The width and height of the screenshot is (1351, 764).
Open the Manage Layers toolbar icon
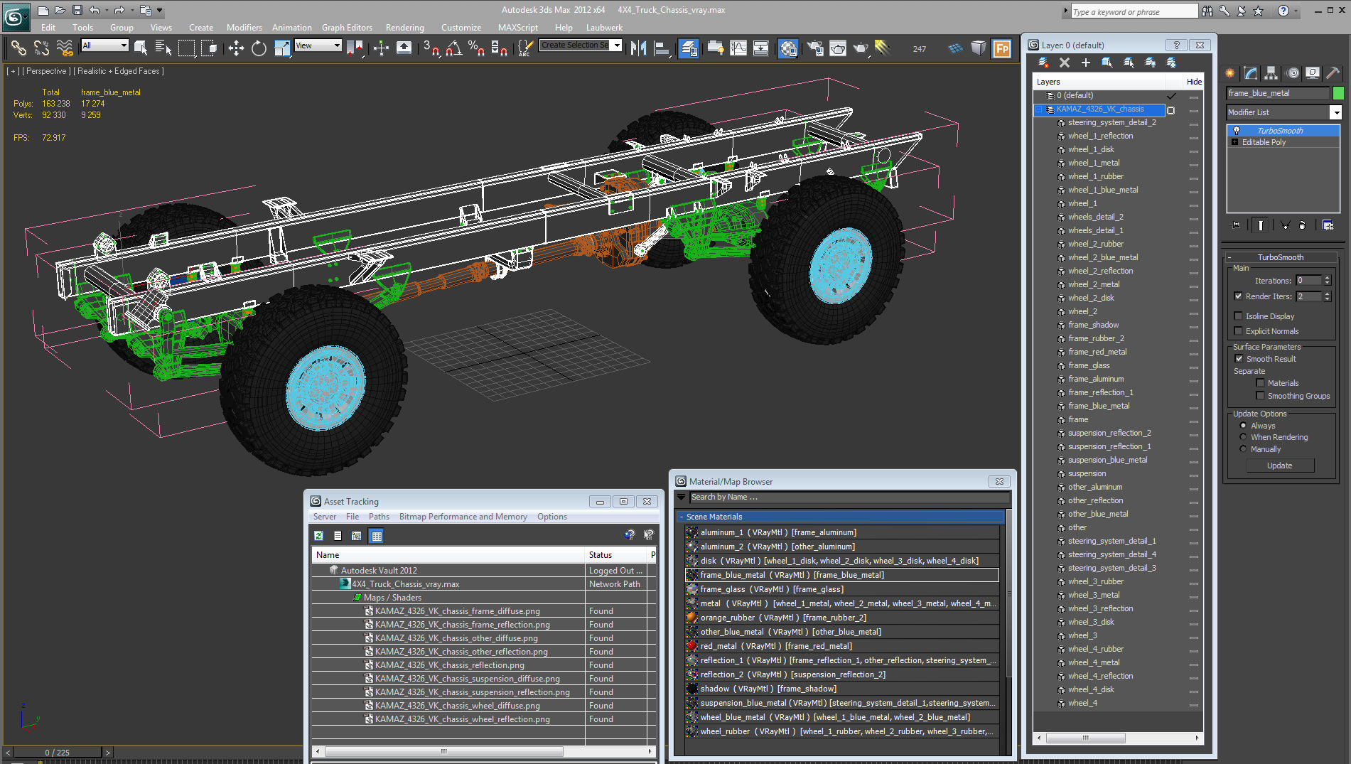click(688, 48)
